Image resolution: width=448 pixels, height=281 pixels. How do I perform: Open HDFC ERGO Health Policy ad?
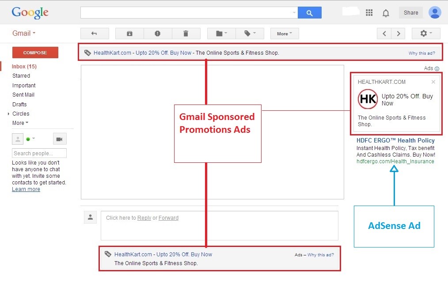pos(395,140)
